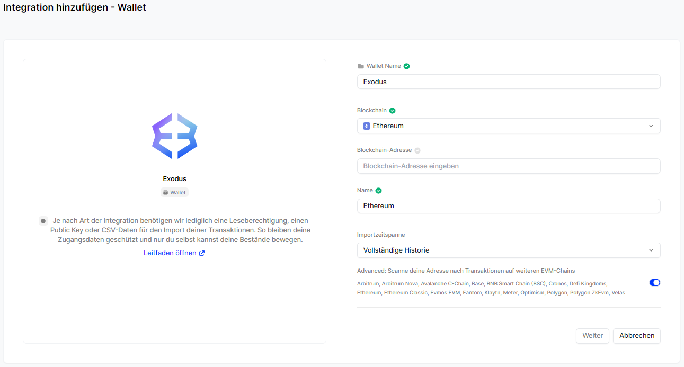Screen dimensions: 684x367
Task: Click the Ethereum coin icon in the Blockchain dropdown
Action: pyautogui.click(x=366, y=126)
